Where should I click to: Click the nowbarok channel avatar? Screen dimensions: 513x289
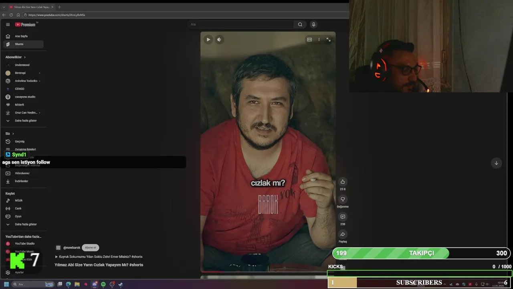(58, 248)
